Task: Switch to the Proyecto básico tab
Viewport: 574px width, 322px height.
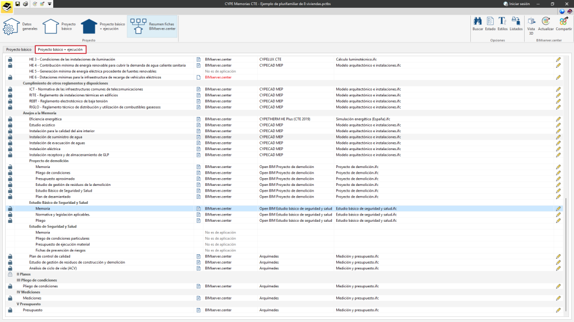Action: [x=18, y=49]
